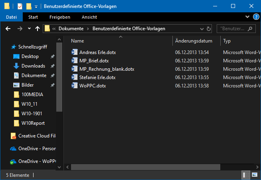The image size is (261, 180).
Task: Click horizontal scrollbar left arrow
Action: point(67,167)
